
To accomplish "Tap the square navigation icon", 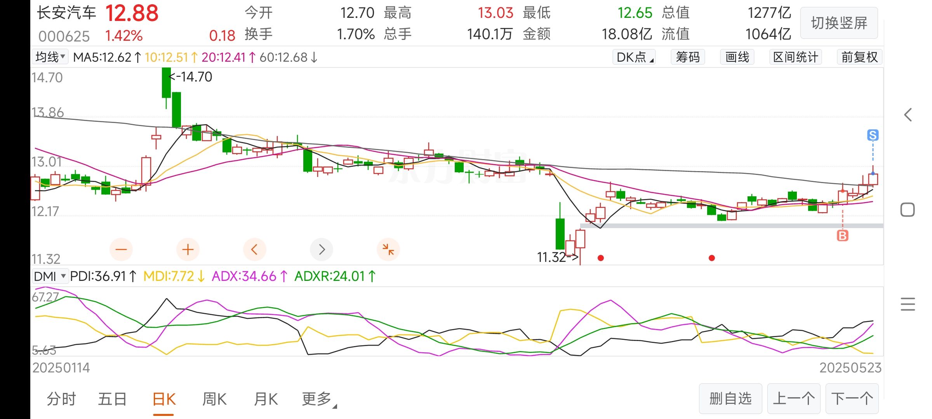I will coord(908,210).
